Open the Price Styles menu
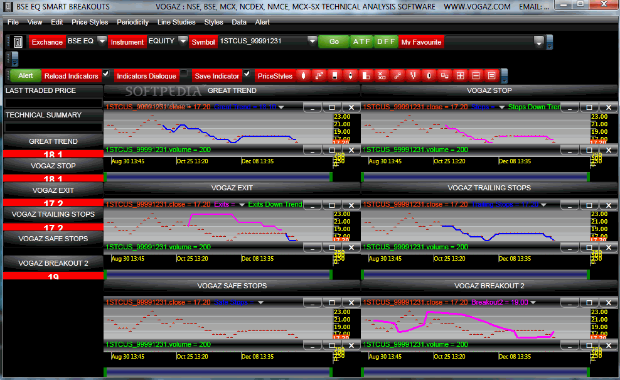Image resolution: width=620 pixels, height=380 pixels. point(90,22)
